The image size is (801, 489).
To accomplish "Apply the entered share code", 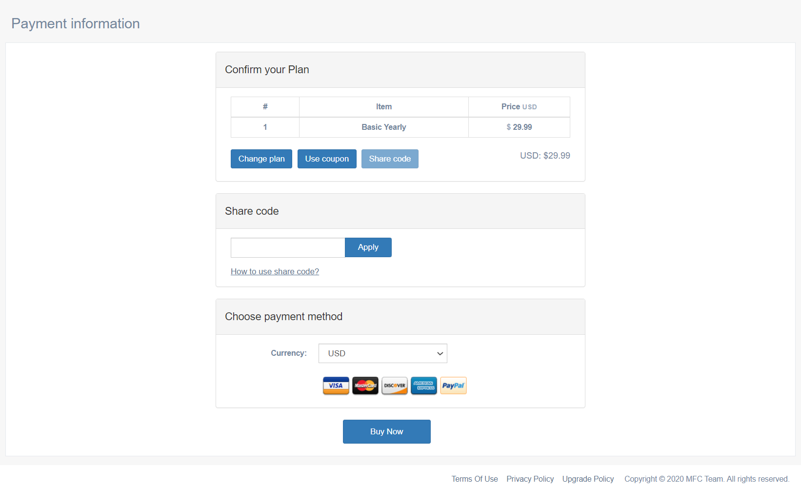I will 368,247.
